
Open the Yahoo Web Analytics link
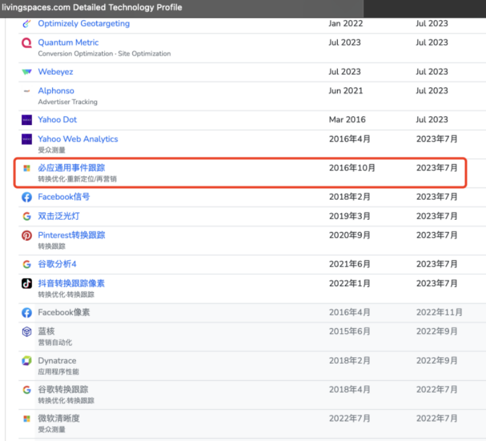[78, 139]
